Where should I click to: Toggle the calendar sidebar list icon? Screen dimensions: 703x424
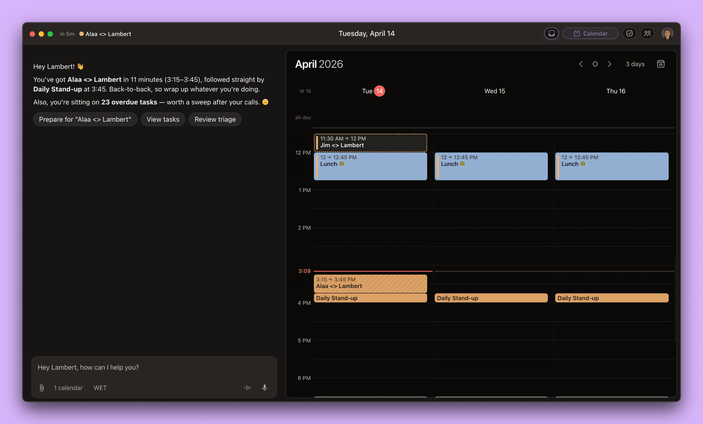tap(661, 64)
